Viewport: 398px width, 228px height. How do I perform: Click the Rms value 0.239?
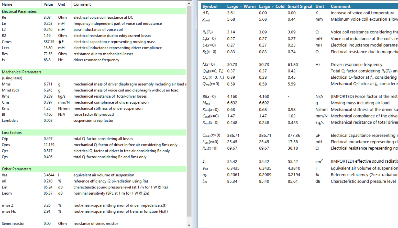click(x=48, y=96)
